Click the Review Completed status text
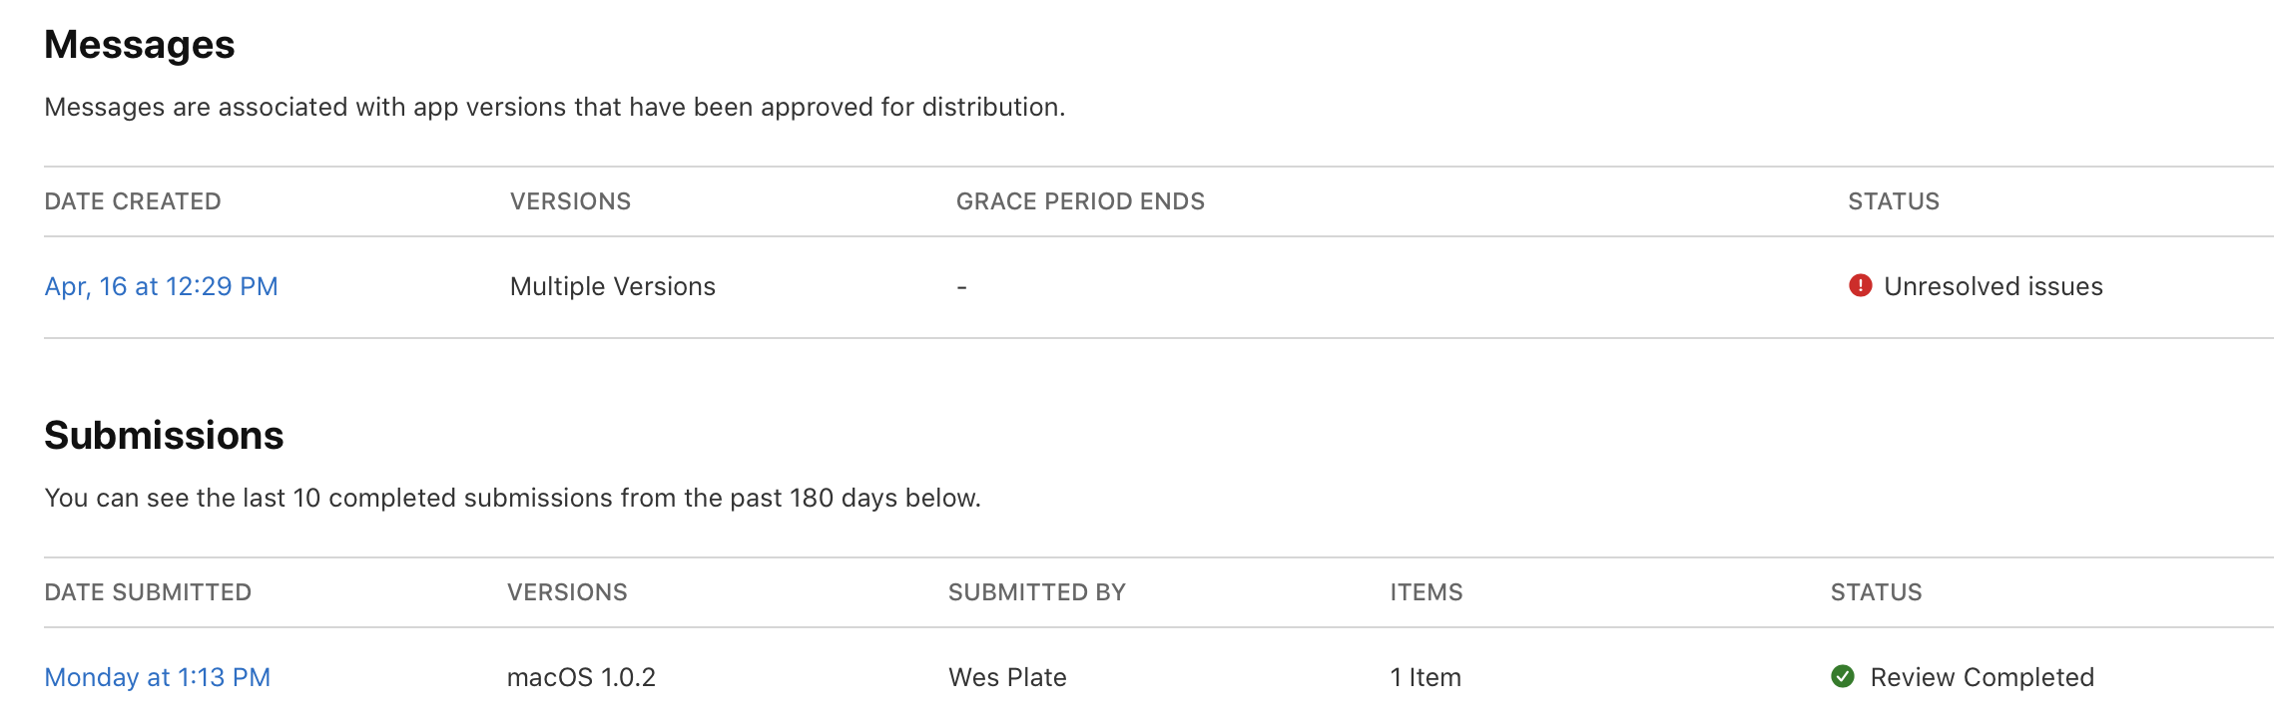 [x=1982, y=677]
